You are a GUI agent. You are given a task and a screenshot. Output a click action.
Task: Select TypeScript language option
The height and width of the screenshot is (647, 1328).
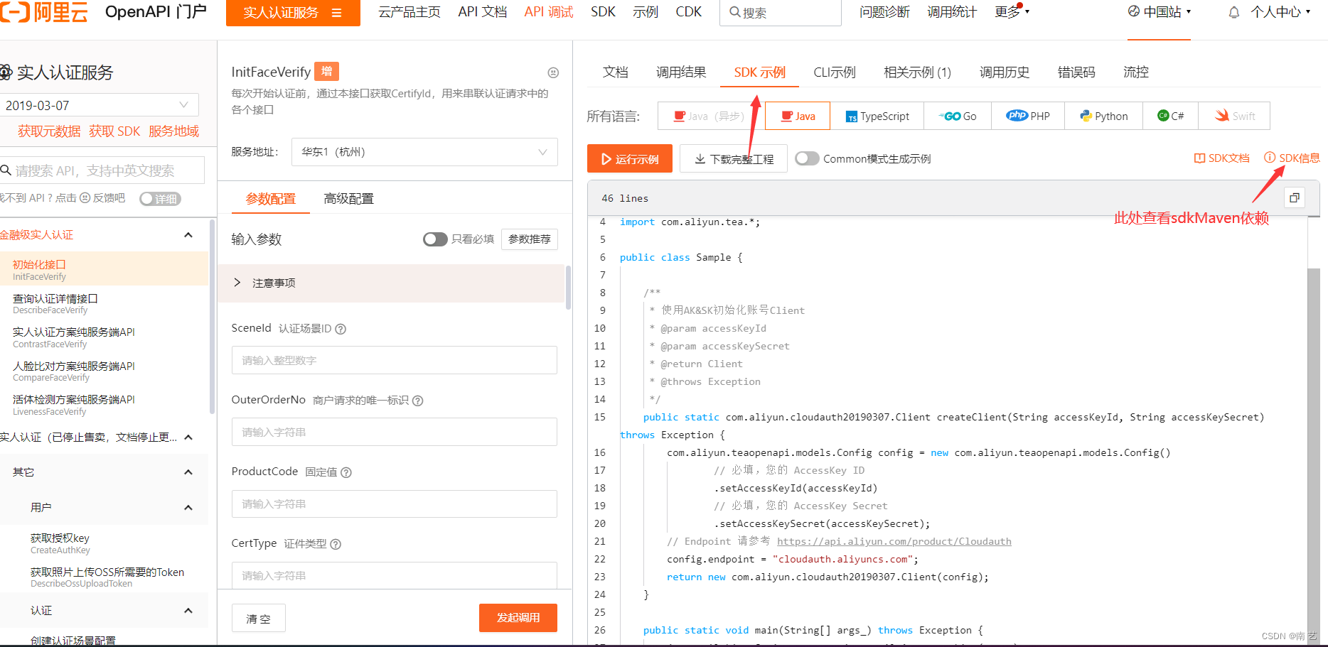877,116
